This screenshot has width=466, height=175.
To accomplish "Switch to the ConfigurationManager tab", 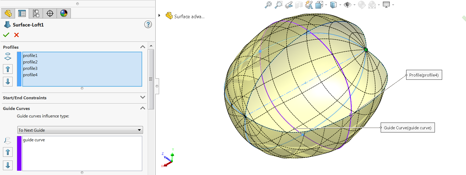I will tap(36, 13).
